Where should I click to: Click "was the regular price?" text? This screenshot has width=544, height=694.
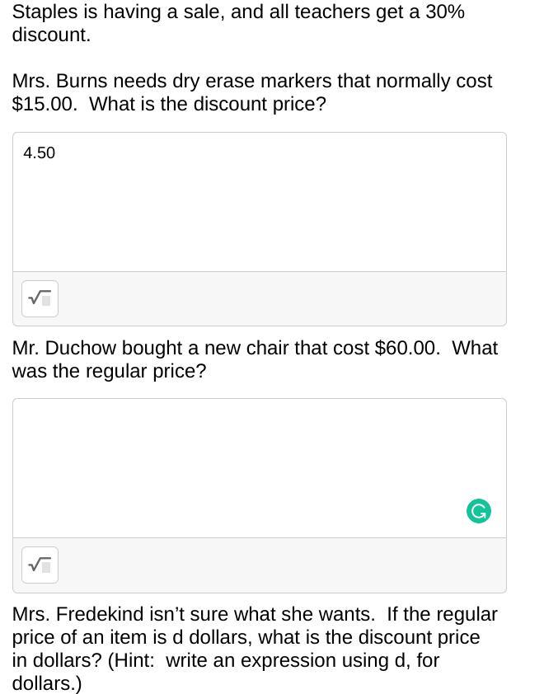(109, 371)
